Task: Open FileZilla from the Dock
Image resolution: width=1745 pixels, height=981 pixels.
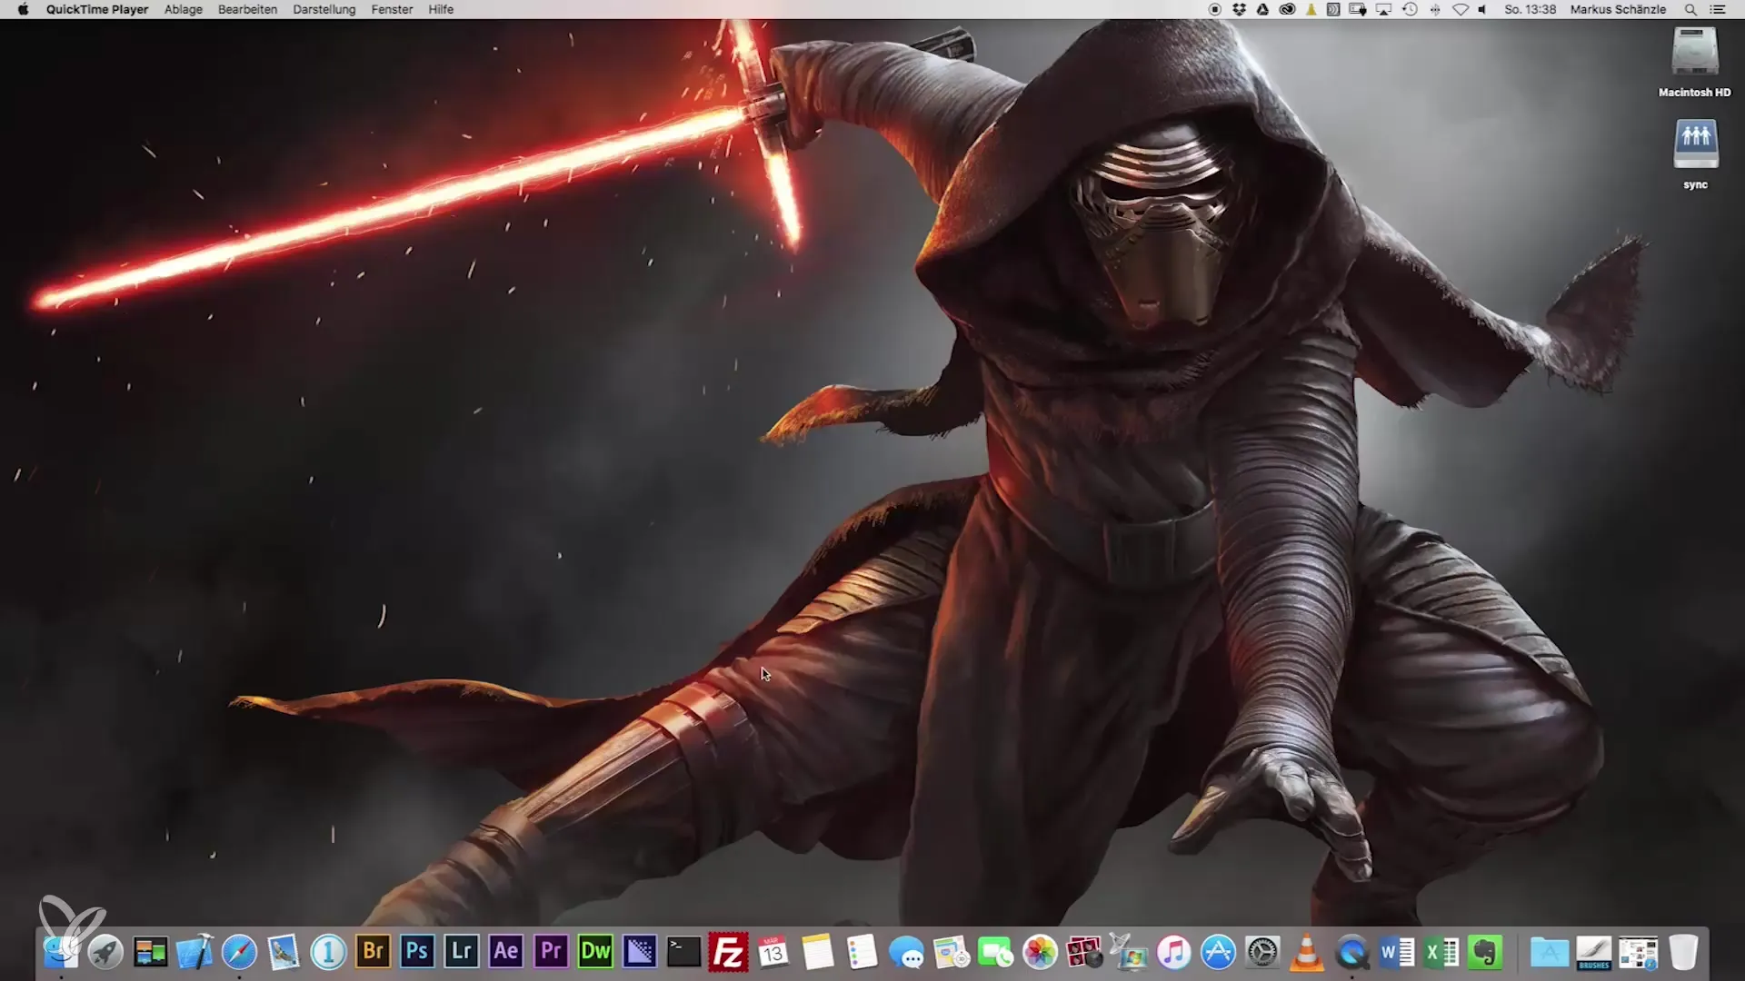Action: point(729,952)
